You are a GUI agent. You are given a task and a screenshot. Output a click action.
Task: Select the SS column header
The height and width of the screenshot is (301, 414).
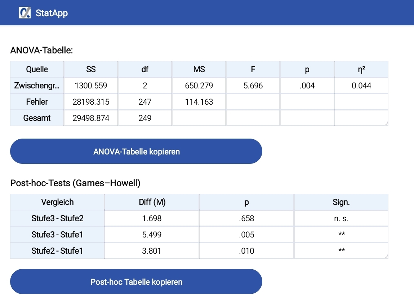[x=91, y=69]
